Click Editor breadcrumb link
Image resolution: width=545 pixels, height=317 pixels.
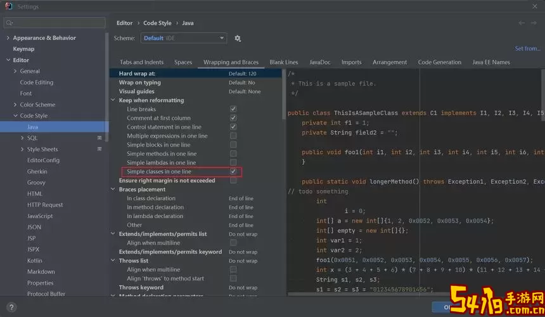[x=124, y=23]
